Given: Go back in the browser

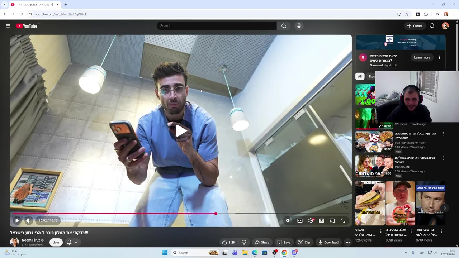Looking at the screenshot, I should 5,14.
